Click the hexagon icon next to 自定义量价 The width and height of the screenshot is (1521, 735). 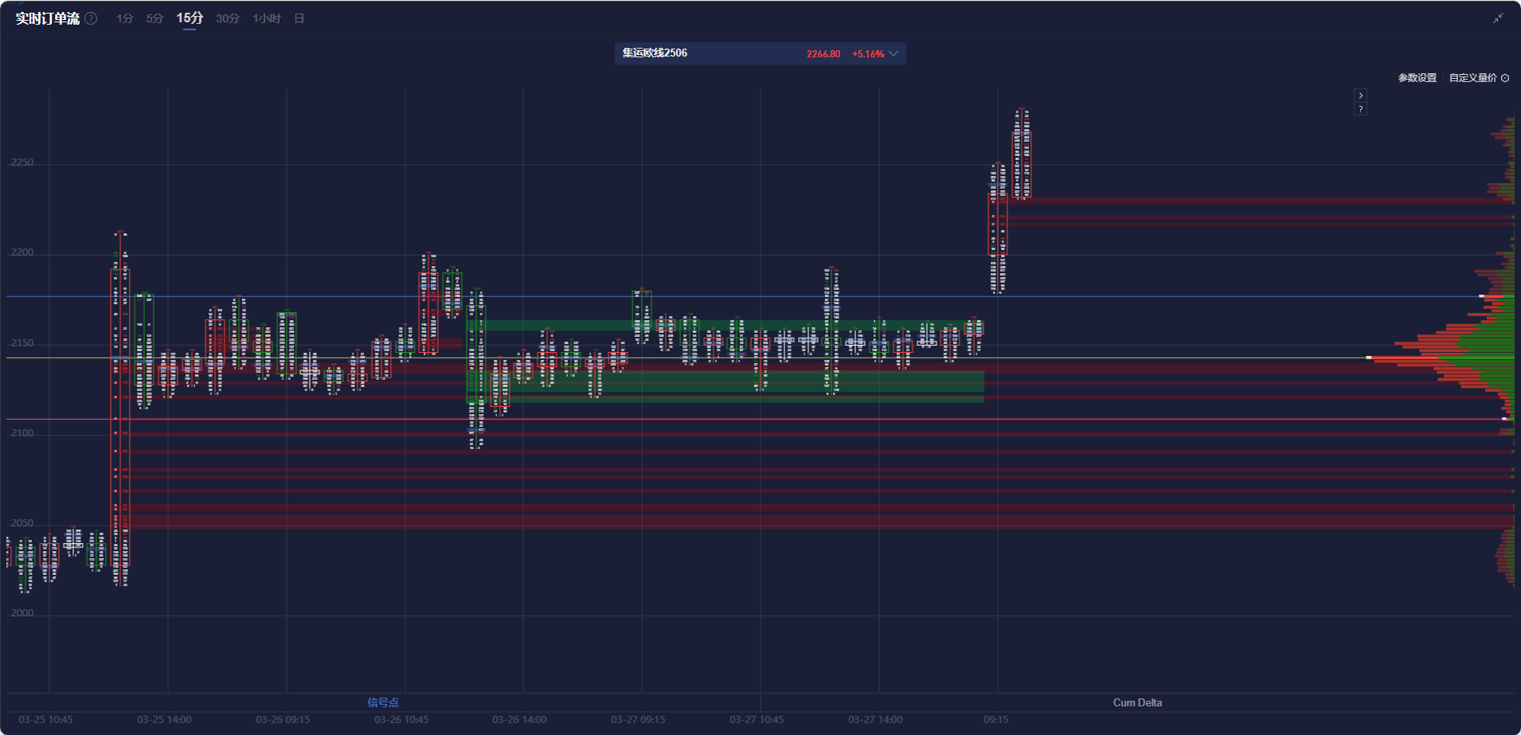tap(1505, 78)
